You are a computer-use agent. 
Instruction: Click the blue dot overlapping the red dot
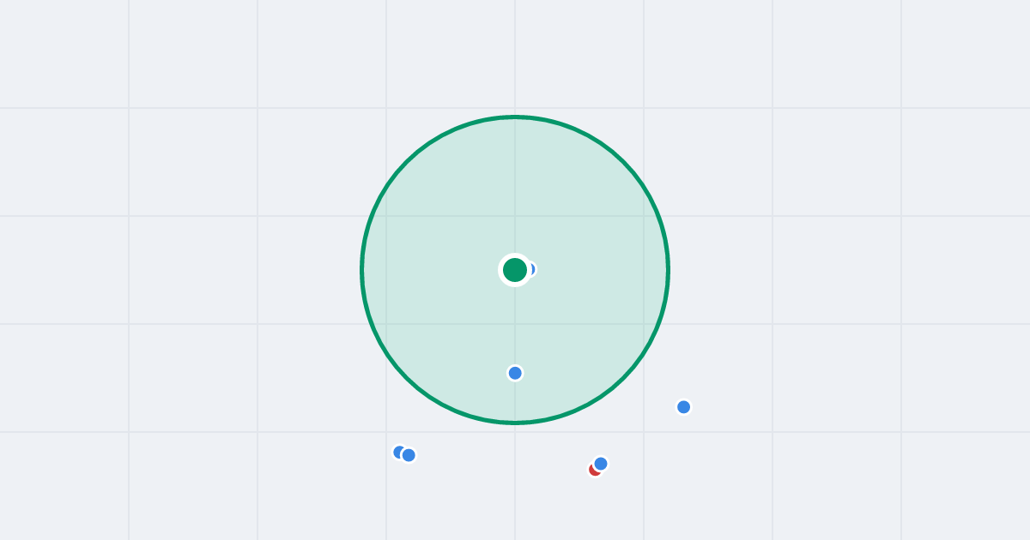point(601,464)
